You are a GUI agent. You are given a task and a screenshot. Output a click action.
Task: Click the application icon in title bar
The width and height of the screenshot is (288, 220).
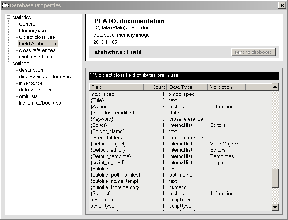point(5,5)
